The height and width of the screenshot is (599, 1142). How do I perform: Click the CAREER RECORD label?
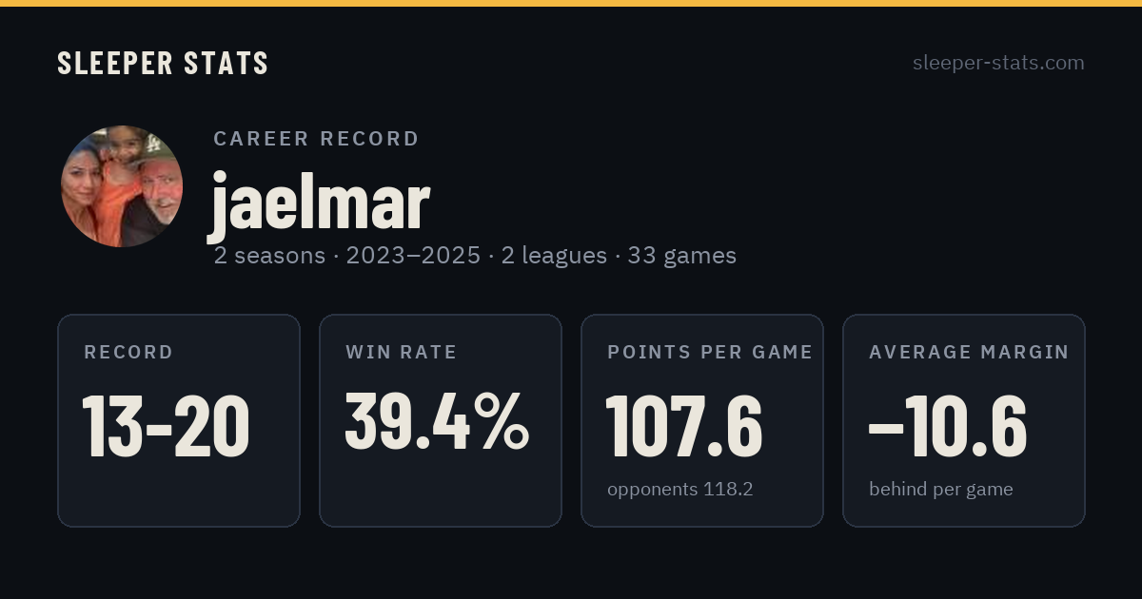[x=316, y=139]
